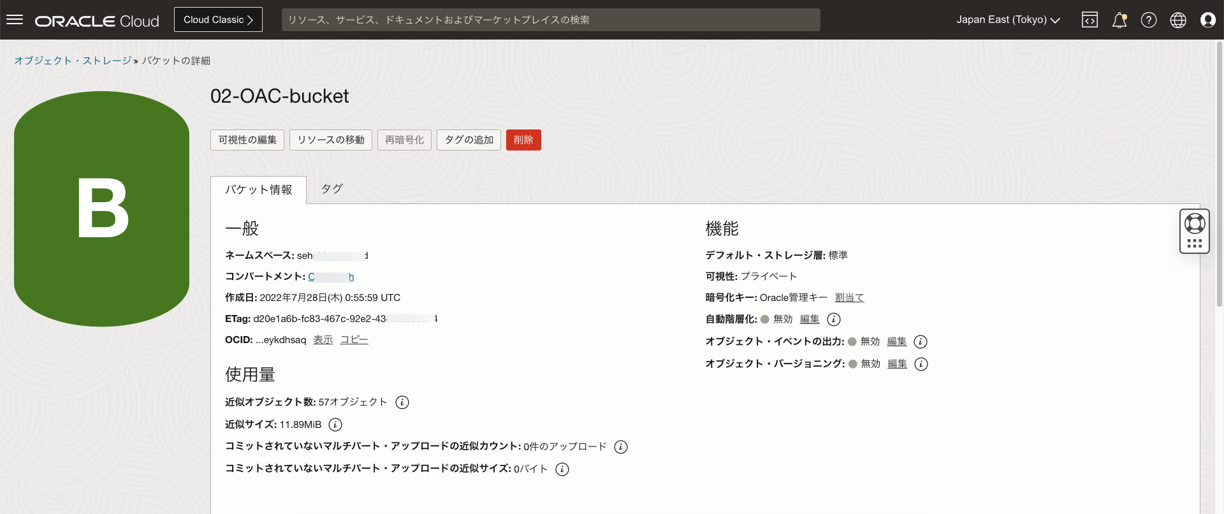This screenshot has height=514, width=1224.
Task: Click the green bucket B icon
Action: pos(102,209)
